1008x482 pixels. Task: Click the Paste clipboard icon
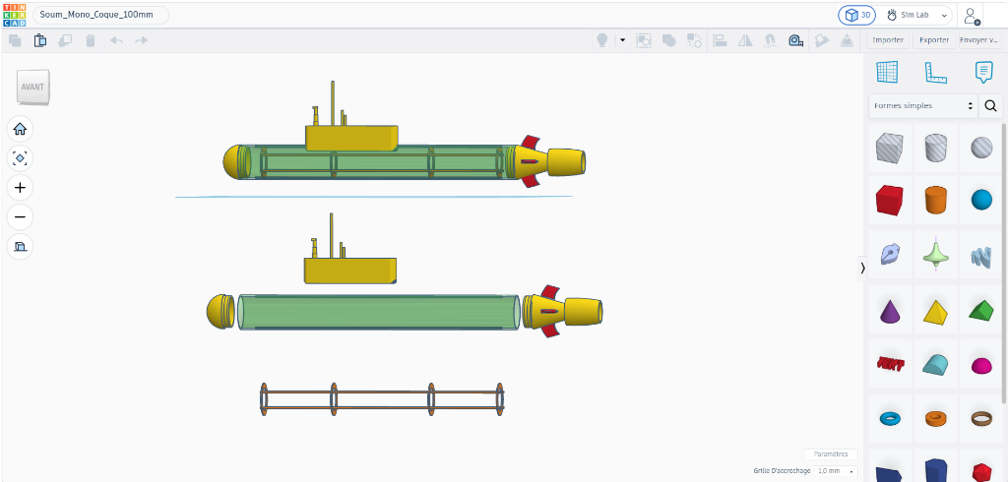point(39,40)
